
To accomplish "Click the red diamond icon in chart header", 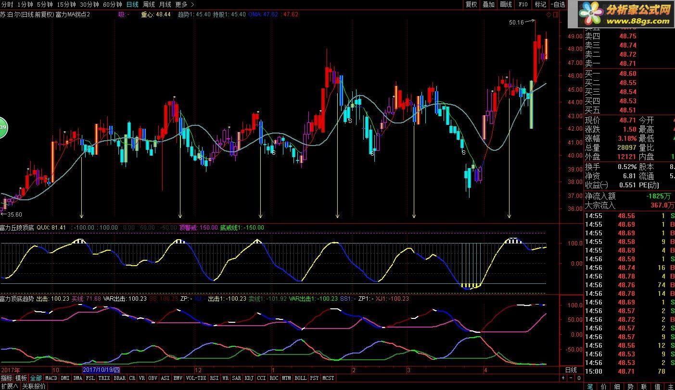I will pyautogui.click(x=549, y=15).
